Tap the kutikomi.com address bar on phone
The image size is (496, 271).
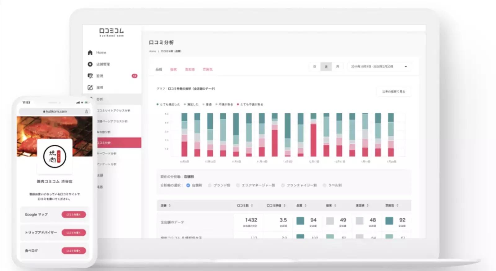click(x=55, y=111)
